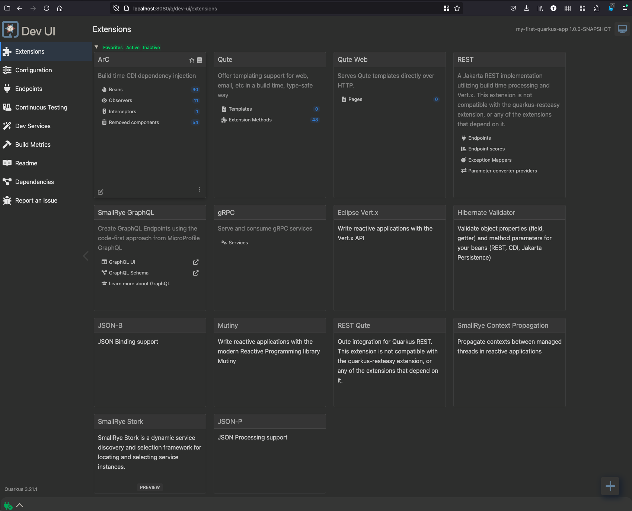
Task: Click the Eclipse Vert.x card title
Action: coord(358,213)
